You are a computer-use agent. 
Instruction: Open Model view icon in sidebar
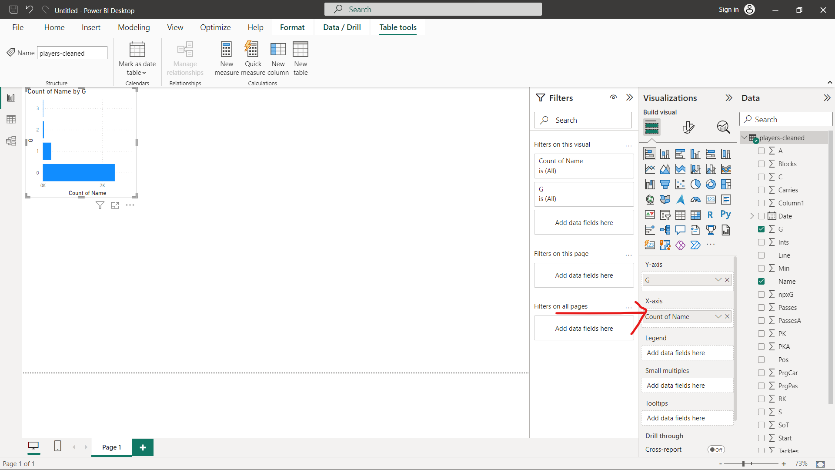tap(11, 141)
